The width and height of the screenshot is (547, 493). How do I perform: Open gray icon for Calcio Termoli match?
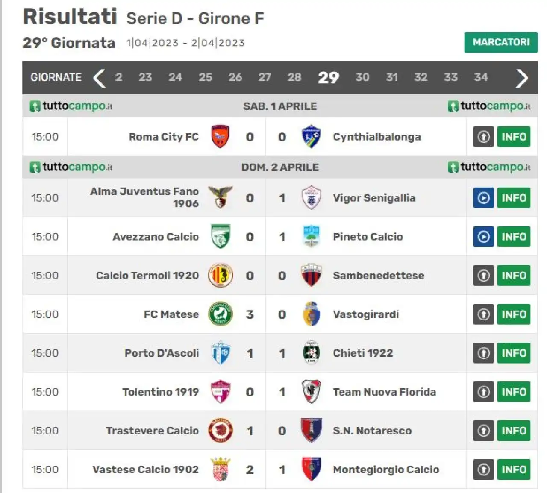484,276
